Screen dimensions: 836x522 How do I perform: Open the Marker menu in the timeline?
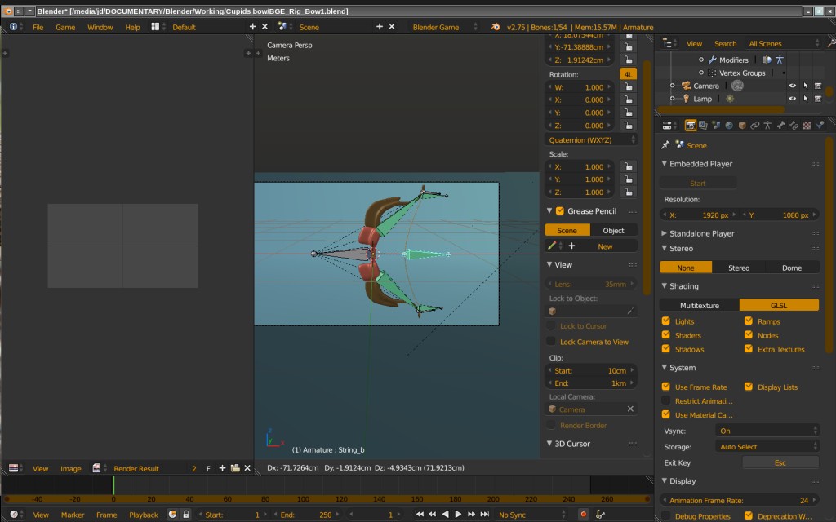pos(73,515)
